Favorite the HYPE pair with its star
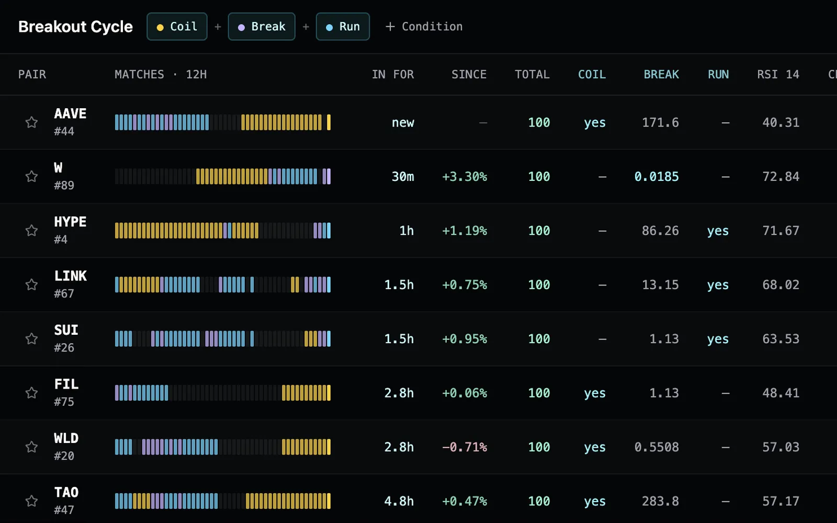The image size is (837, 523). (x=31, y=231)
